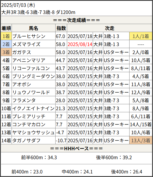Select horse name ガガテス
The height and width of the screenshot is (177, 153).
(22, 52)
